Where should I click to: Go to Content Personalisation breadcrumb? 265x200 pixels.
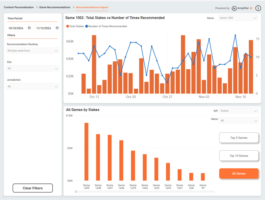[x=18, y=8]
